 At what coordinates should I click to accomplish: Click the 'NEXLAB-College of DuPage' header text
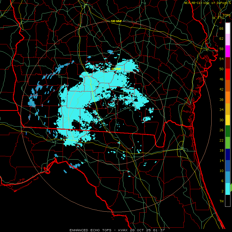(x=205, y=3)
